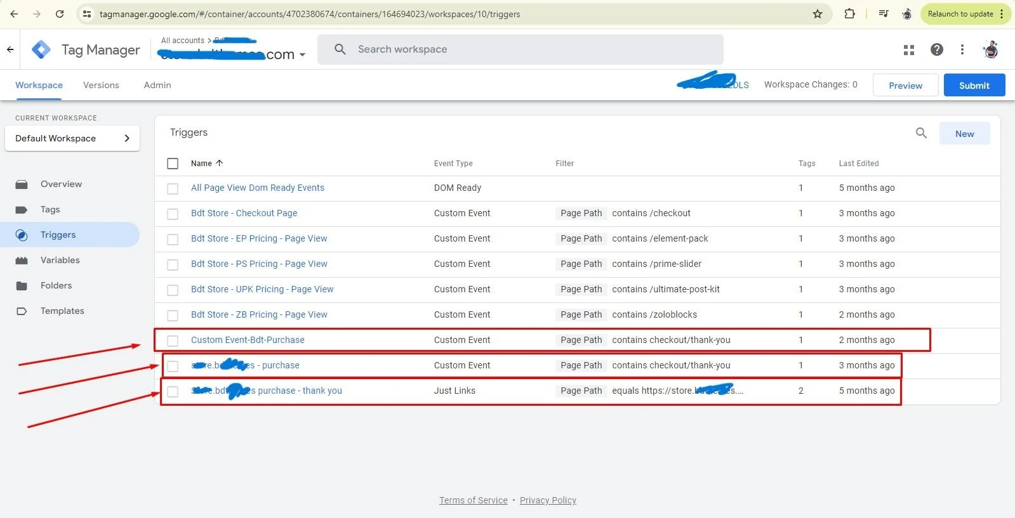This screenshot has height=518, width=1015.
Task: Open Bdt Store - PS Pricing - Page View trigger
Action: [x=259, y=264]
